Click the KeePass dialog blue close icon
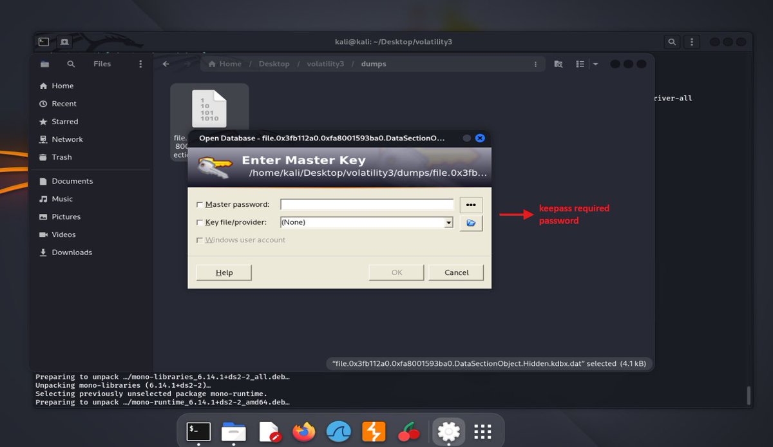The image size is (773, 447). pos(480,138)
